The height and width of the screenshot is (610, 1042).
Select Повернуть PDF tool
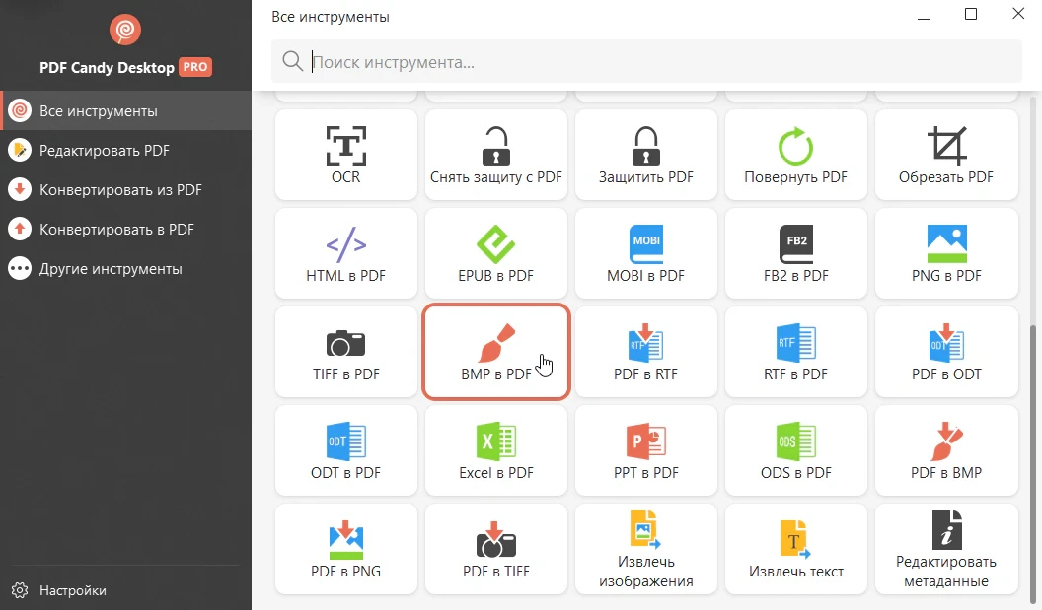point(796,155)
